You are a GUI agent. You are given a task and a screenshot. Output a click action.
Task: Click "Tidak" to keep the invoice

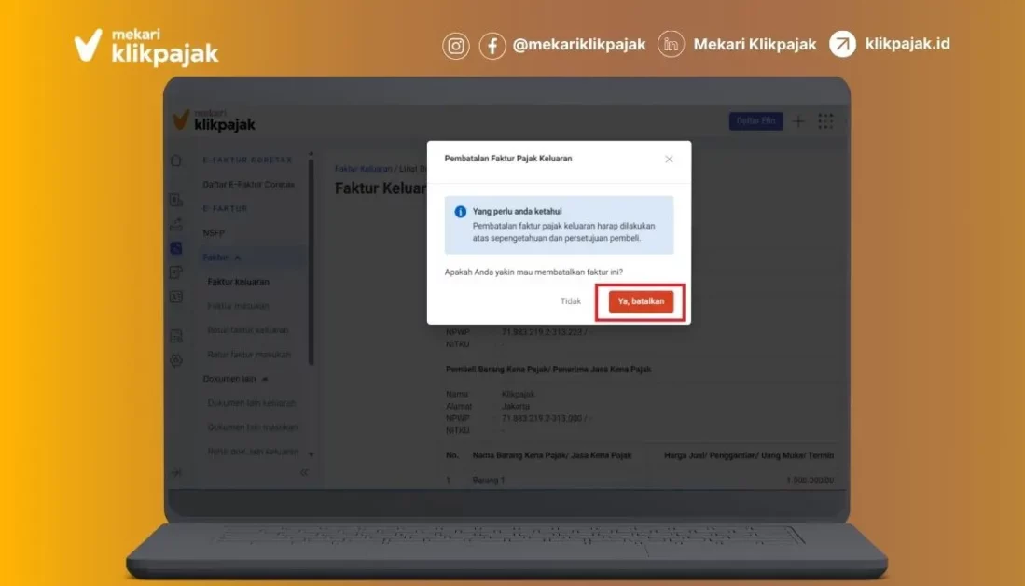point(571,301)
